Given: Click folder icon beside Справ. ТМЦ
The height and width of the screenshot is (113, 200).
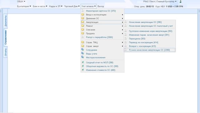Looking at the screenshot, I should click(82, 42).
